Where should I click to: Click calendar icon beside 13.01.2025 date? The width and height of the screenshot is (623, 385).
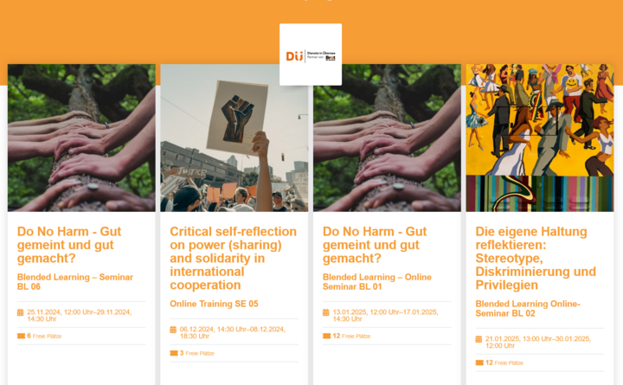pyautogui.click(x=326, y=312)
